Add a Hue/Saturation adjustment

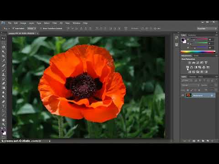click(x=188, y=67)
